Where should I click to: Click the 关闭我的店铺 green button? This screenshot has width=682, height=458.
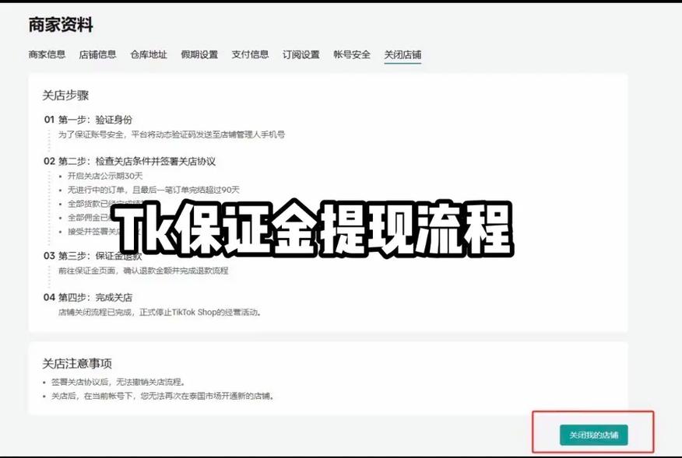[x=595, y=435]
